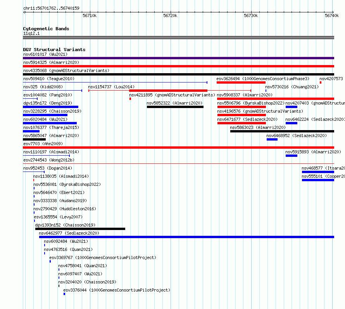The height and width of the screenshot is (309, 345).
Task: Open the nsv325 (Kidd2008) variant
Action: pyautogui.click(x=43, y=87)
